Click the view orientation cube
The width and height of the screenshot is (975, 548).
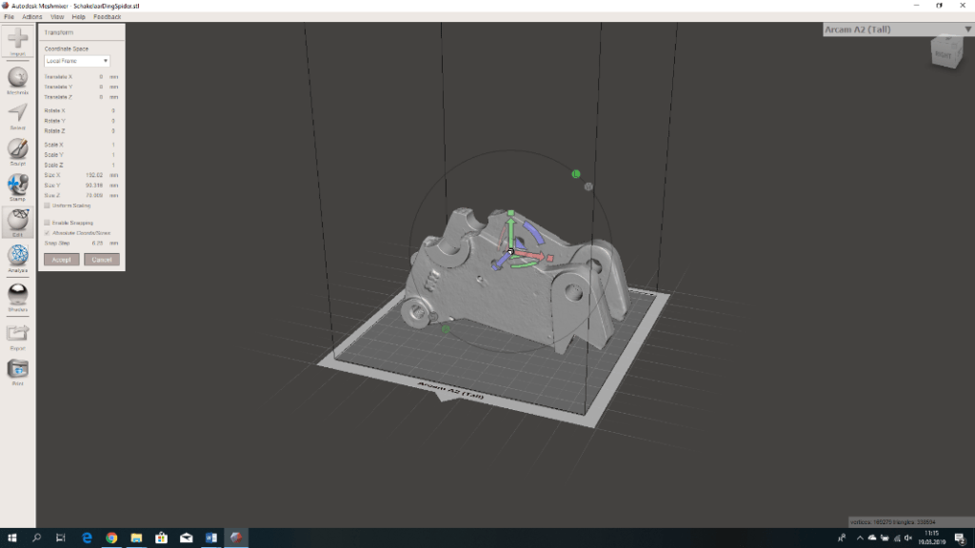click(x=945, y=52)
